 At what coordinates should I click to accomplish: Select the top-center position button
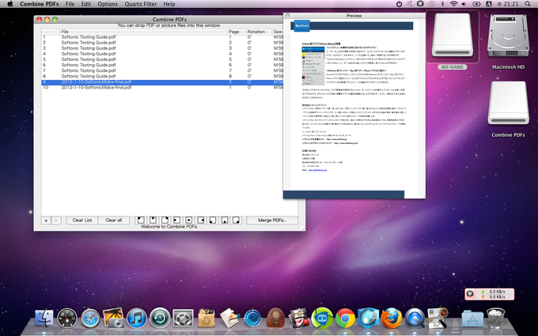point(153,220)
